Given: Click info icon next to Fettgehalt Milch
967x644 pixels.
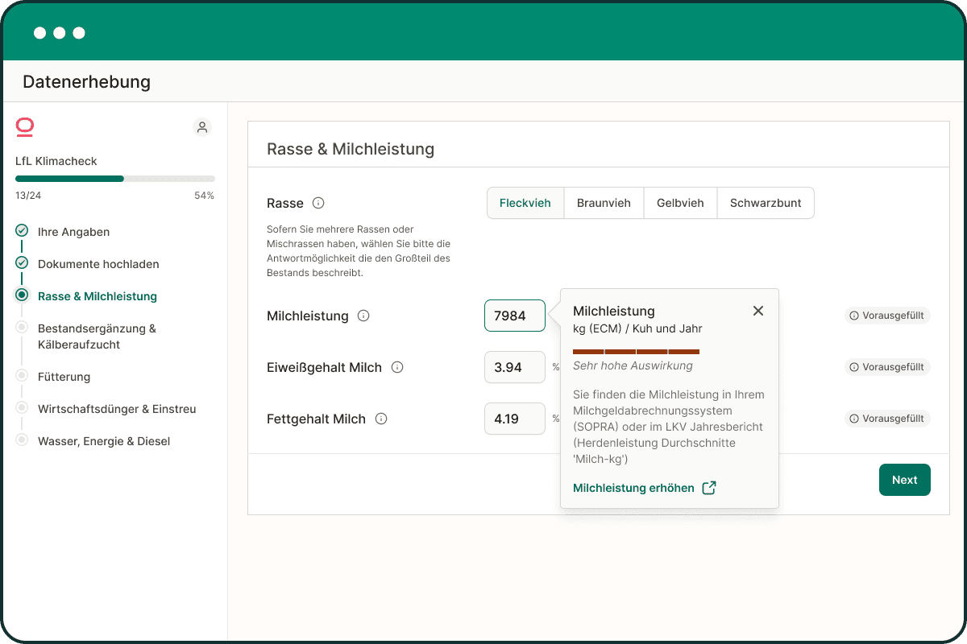Looking at the screenshot, I should click(381, 419).
